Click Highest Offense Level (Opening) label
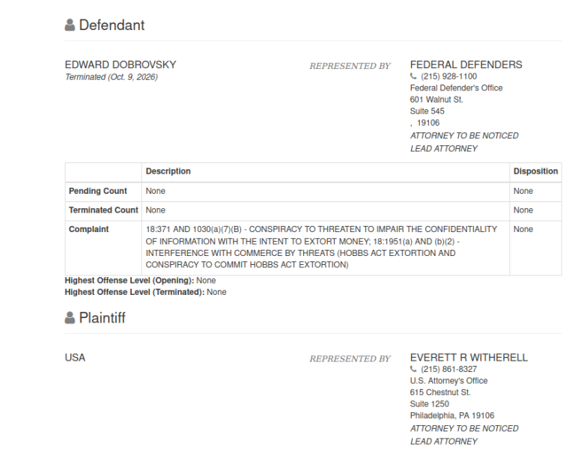 coord(130,281)
